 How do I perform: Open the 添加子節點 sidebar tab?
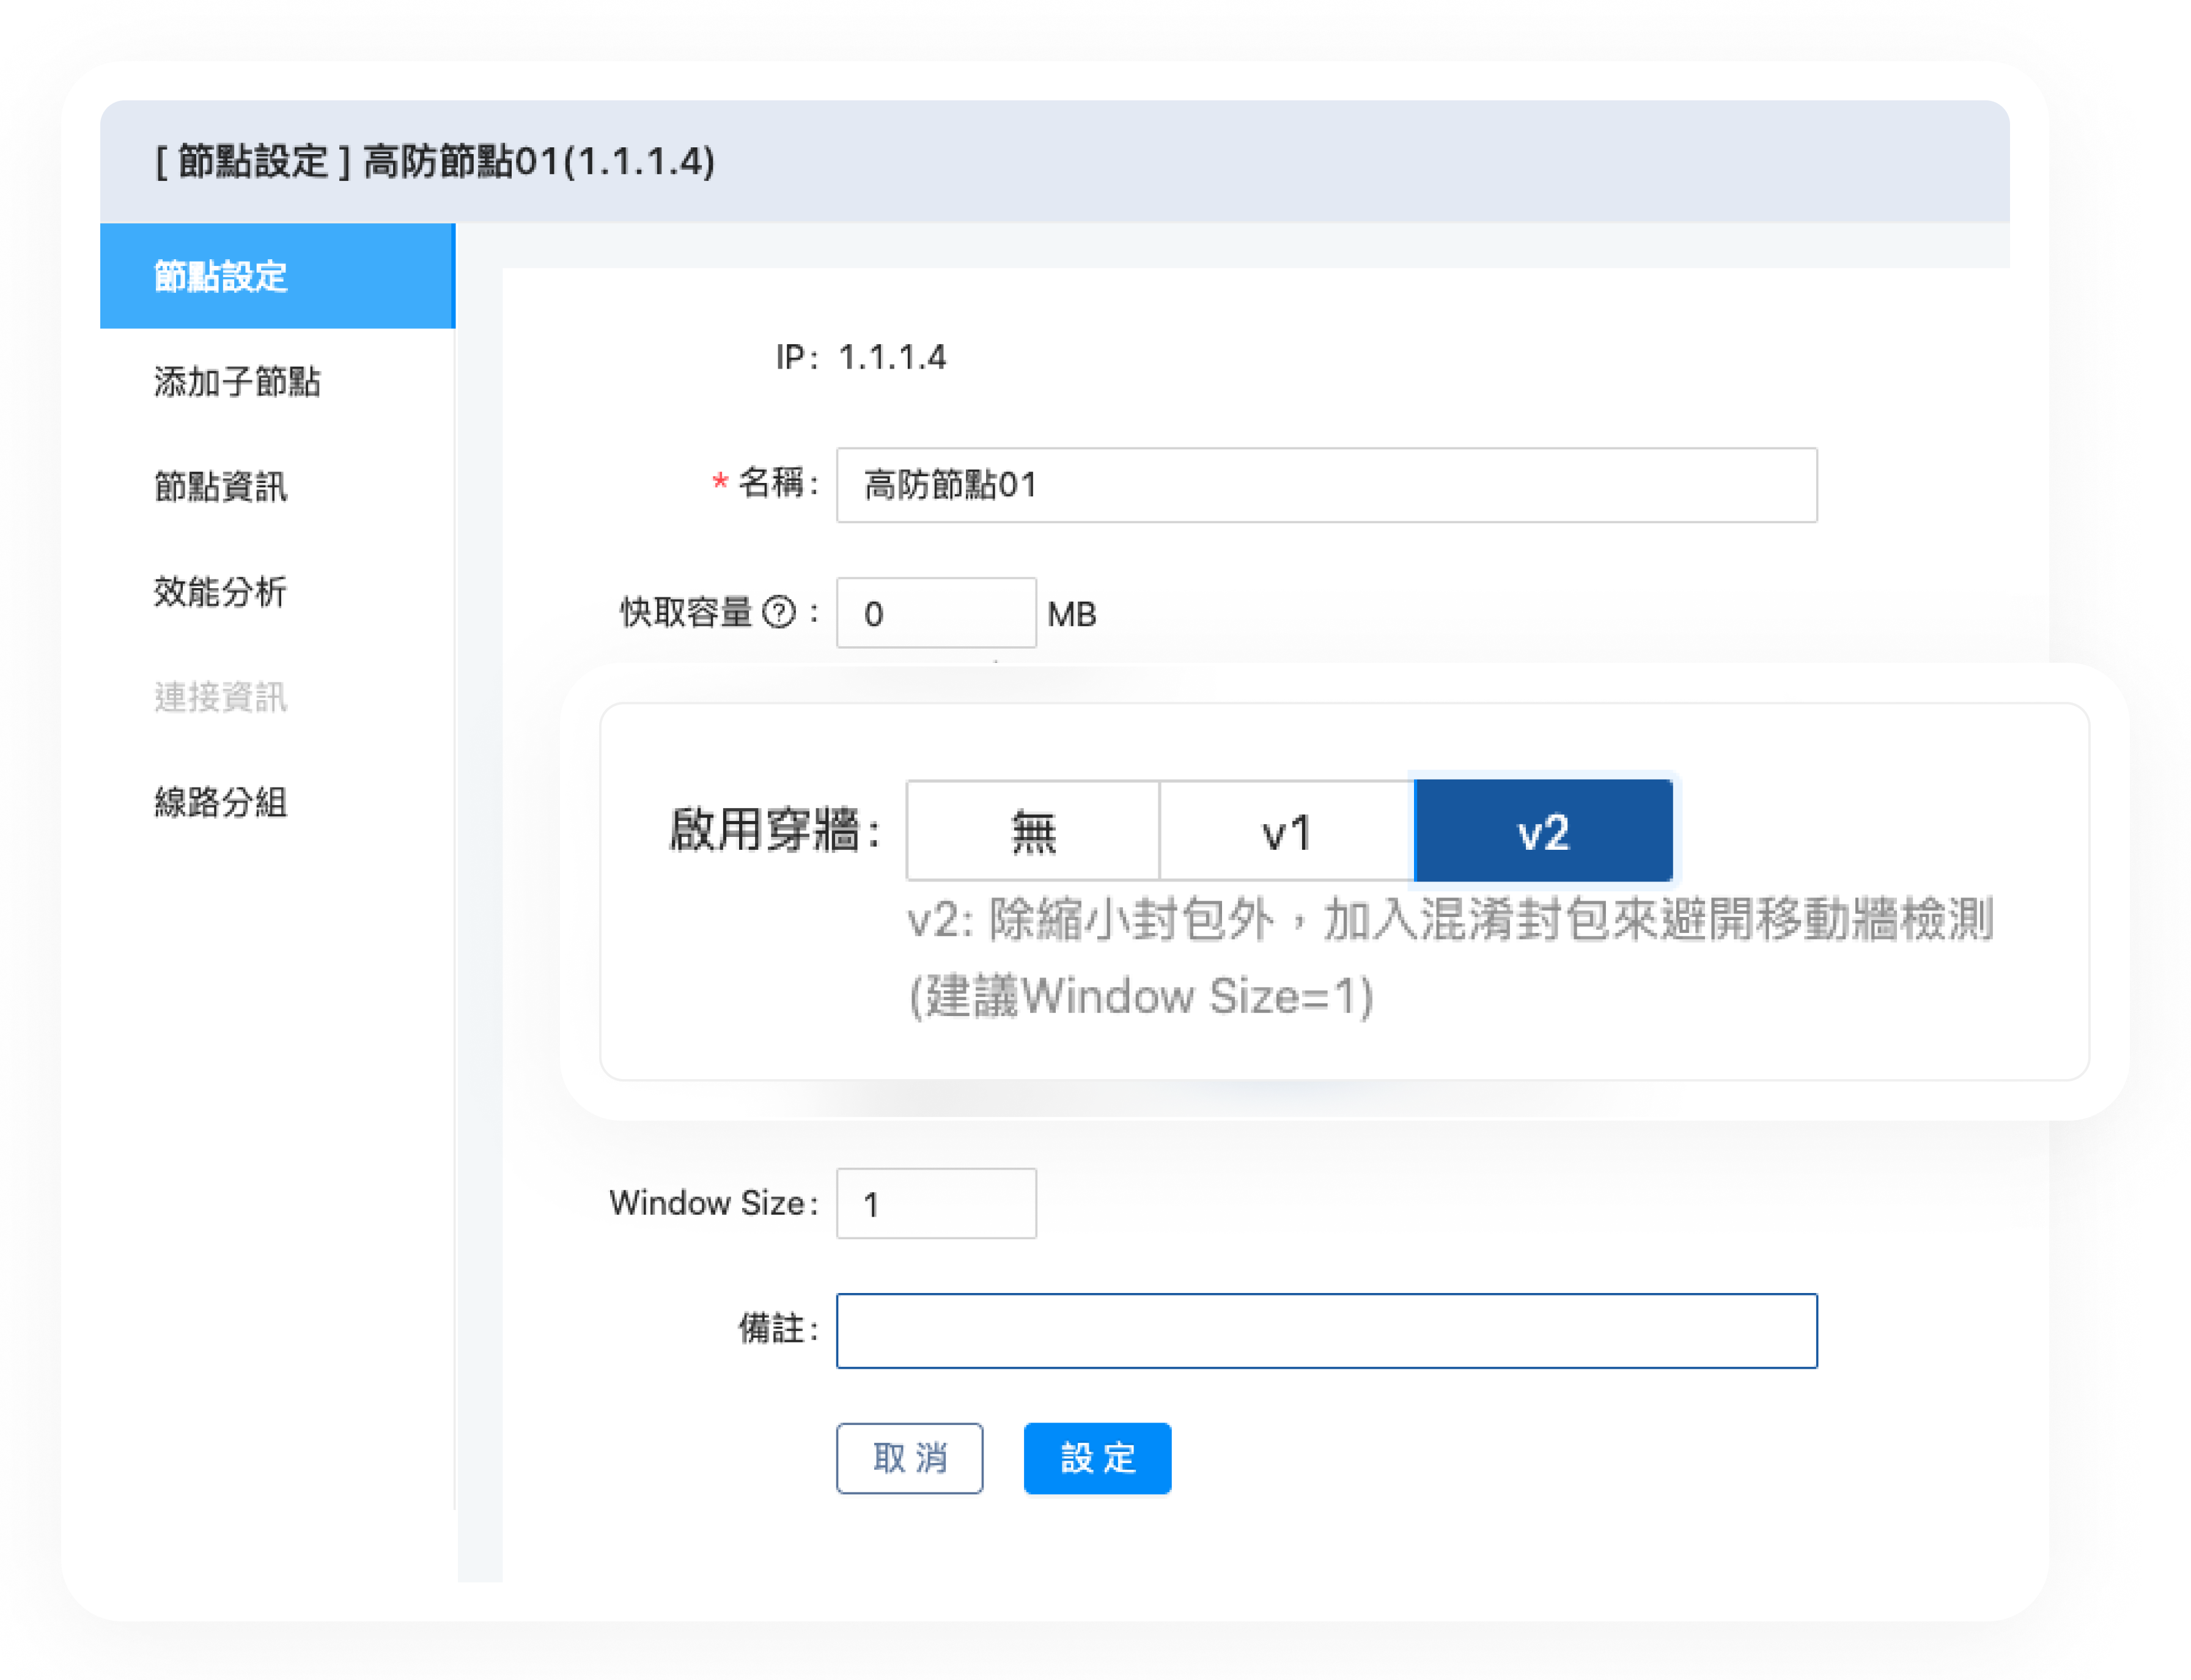tap(237, 381)
